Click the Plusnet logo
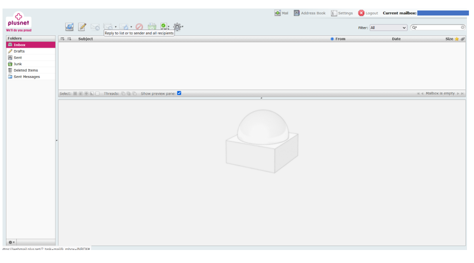This screenshot has height=263, width=474. [20, 21]
